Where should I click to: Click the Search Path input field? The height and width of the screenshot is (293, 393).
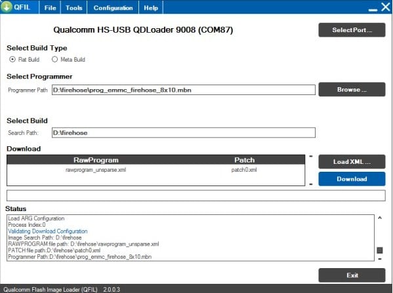click(184, 132)
